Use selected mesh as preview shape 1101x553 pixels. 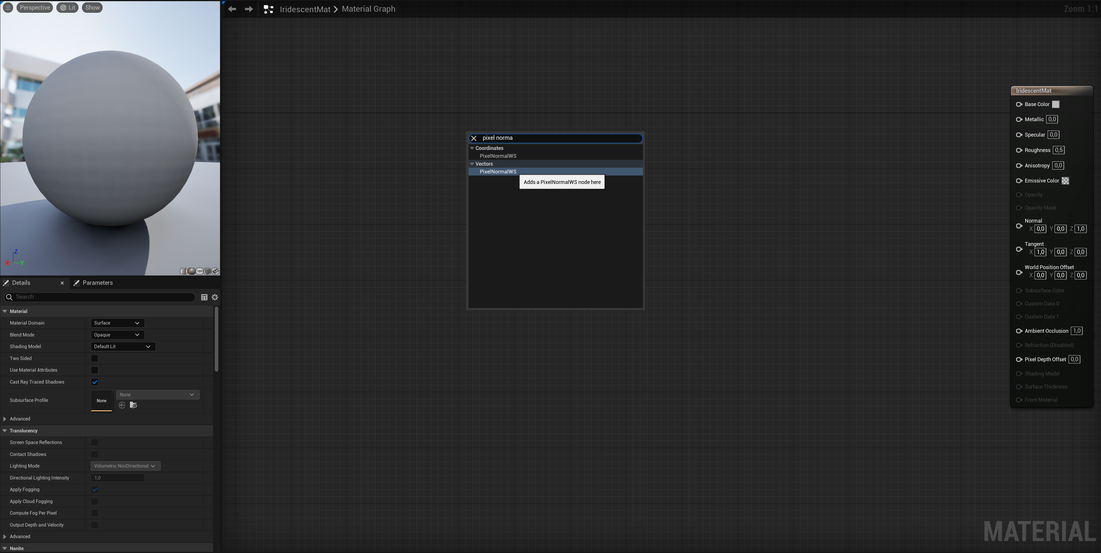(215, 271)
